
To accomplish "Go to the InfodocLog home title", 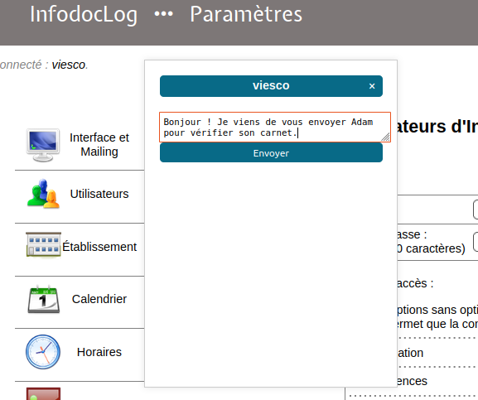I will click(84, 14).
